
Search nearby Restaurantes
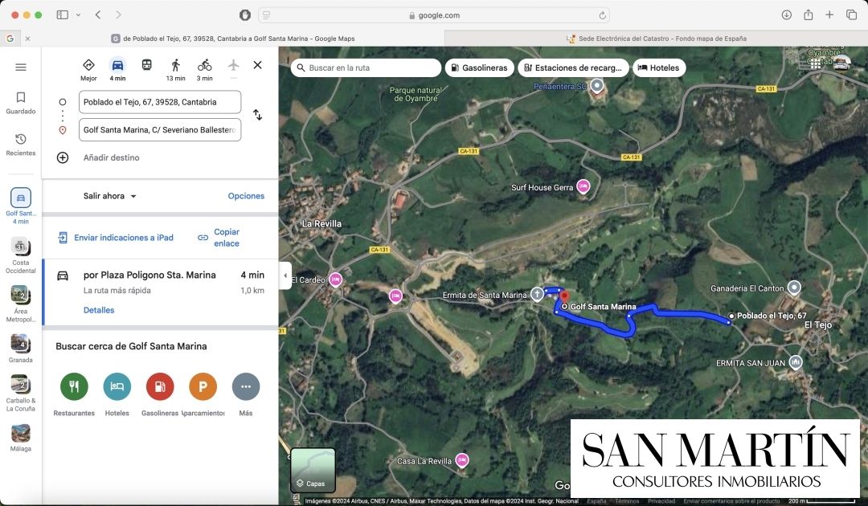pos(74,386)
